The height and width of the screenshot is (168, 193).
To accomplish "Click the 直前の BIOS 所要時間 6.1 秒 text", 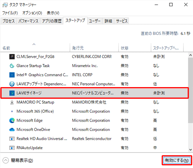I will pyautogui.click(x=166, y=34).
